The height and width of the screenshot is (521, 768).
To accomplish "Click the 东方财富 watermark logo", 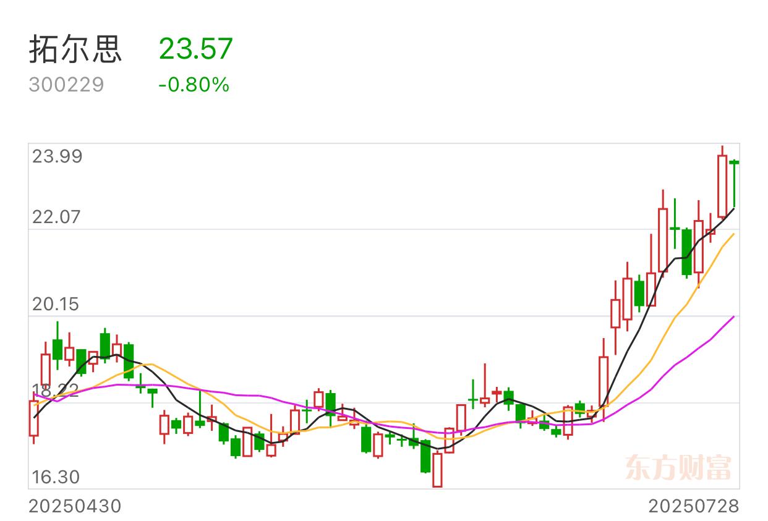I will point(678,467).
